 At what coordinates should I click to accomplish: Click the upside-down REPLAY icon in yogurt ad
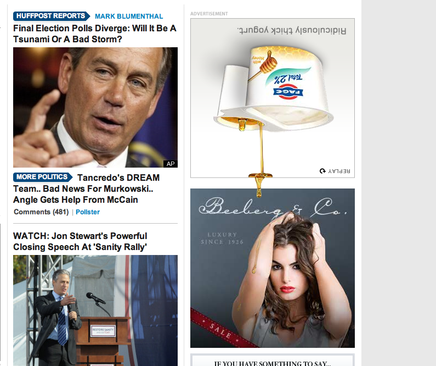pos(335,171)
